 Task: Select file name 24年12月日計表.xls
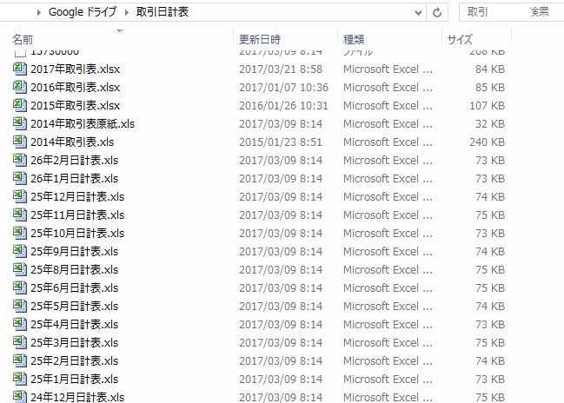pos(77,397)
